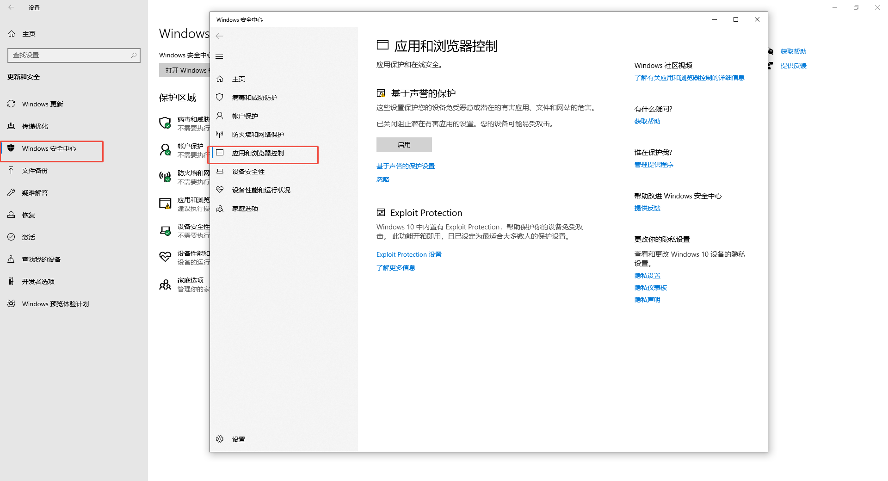Click the 查找设置 search field

coord(74,55)
